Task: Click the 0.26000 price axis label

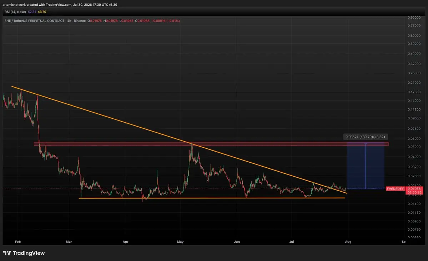Action: click(414, 73)
